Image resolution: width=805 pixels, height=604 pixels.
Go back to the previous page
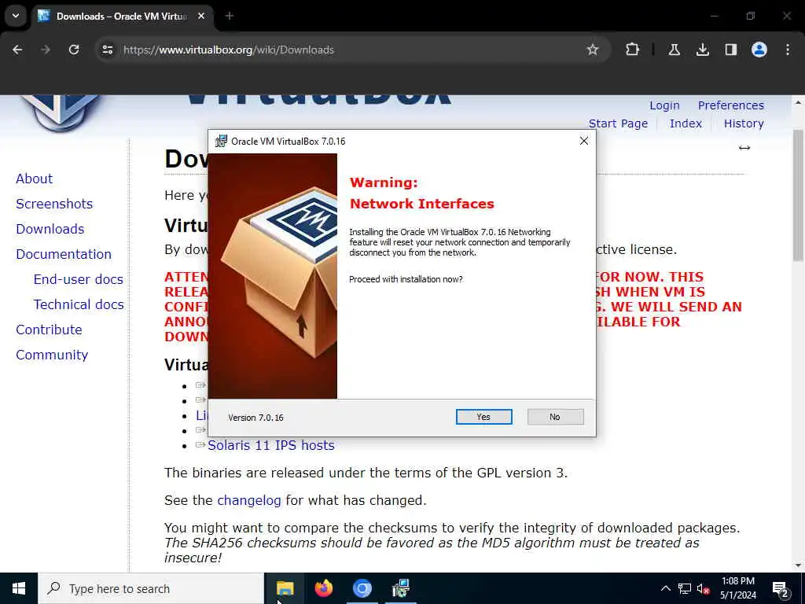pos(17,50)
